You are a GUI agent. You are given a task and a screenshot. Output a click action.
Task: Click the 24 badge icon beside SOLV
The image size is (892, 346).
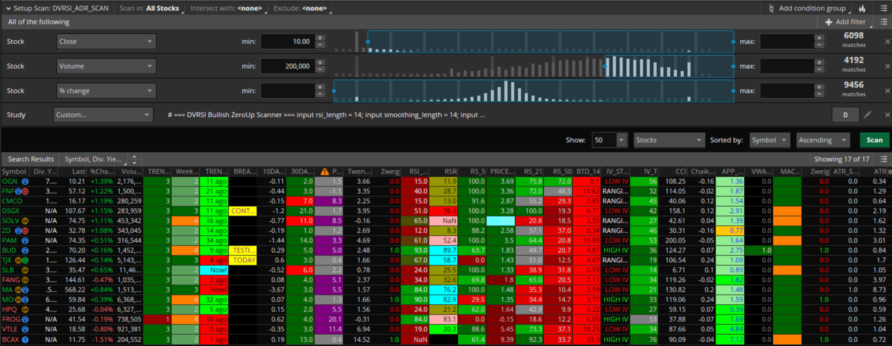click(x=25, y=221)
